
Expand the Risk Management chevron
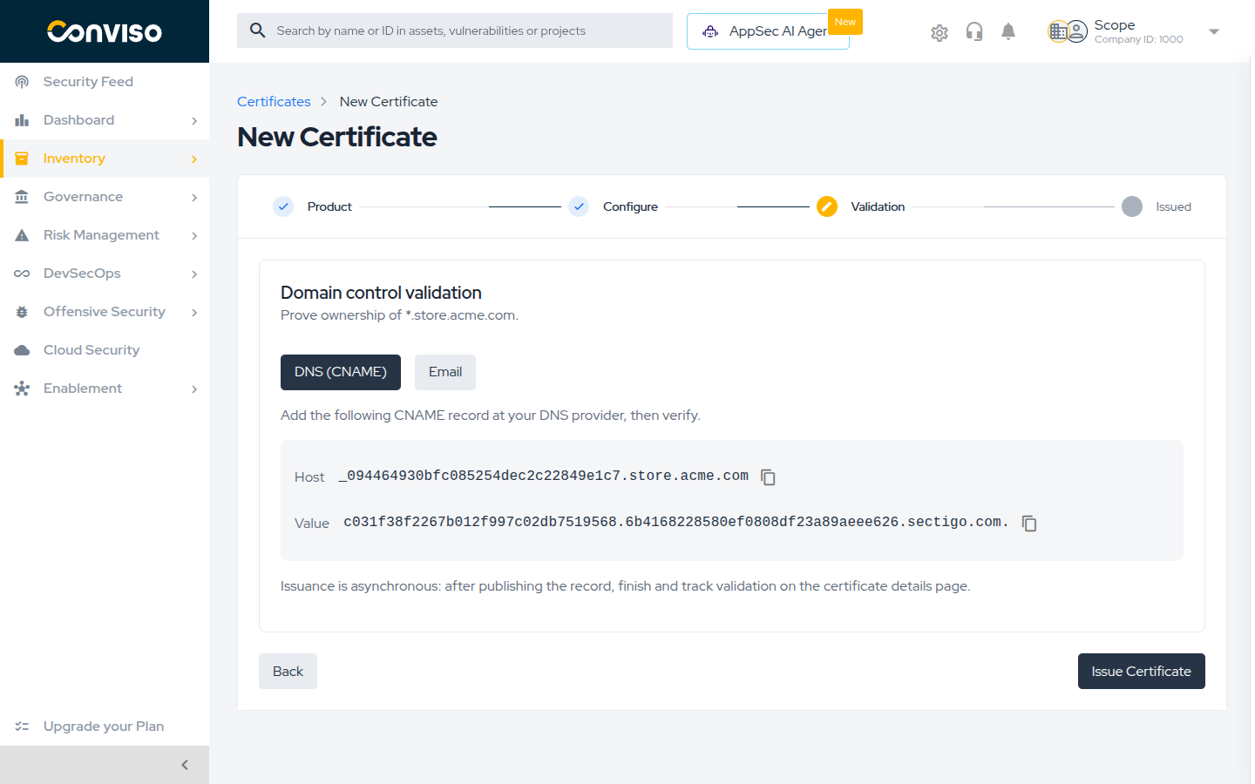click(194, 236)
